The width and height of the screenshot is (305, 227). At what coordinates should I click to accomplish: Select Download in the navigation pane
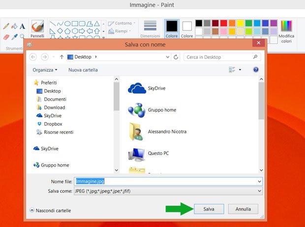point(51,107)
